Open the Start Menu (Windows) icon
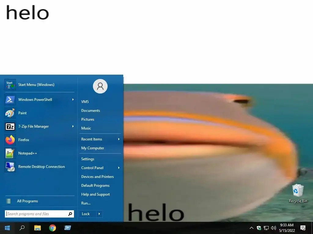The image size is (313, 234). coord(10,85)
